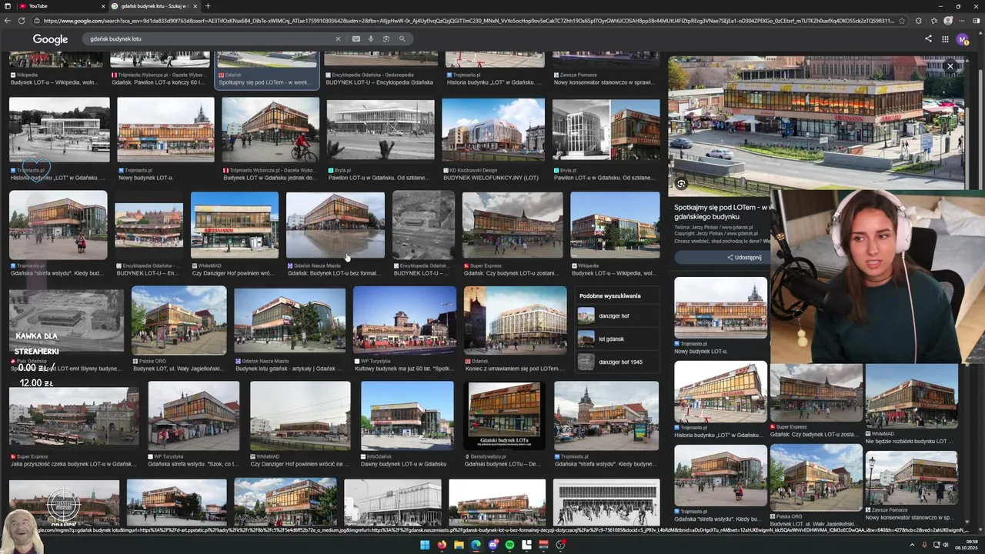Screen dimensions: 985x554
Task: Open related search lot gdansk
Action: (x=616, y=339)
